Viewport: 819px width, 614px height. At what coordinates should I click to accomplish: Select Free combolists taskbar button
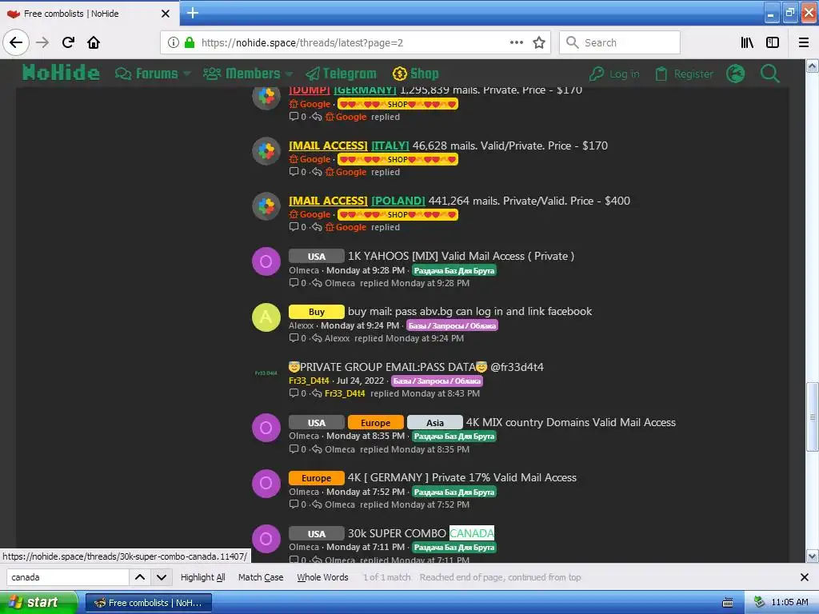pyautogui.click(x=148, y=603)
